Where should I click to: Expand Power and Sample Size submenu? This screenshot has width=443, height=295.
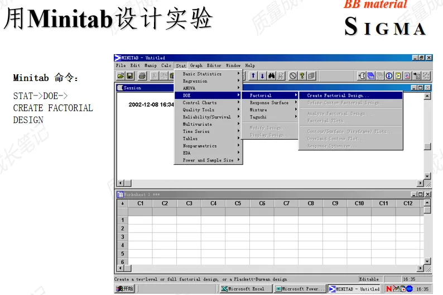(208, 160)
